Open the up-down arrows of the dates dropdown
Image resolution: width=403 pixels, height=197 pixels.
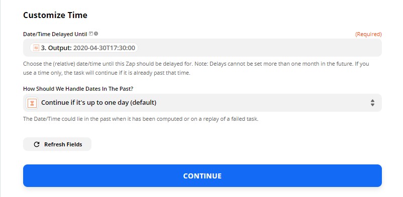[x=372, y=103]
